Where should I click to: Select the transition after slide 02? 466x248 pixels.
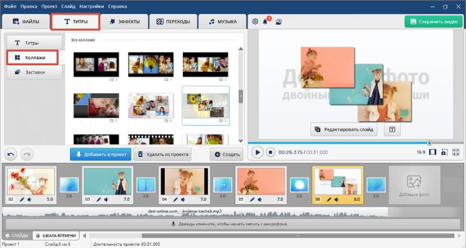click(69, 185)
